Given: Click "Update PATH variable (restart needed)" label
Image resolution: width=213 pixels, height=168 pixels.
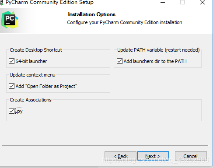Looking at the screenshot, I should 158,50.
